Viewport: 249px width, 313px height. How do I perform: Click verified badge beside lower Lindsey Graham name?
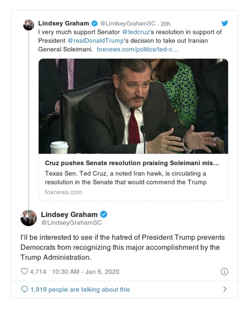(x=104, y=214)
